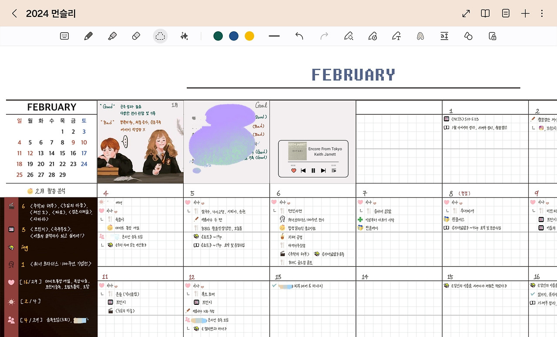Select the Pen tool
Screen dimensions: 557x337
point(88,36)
